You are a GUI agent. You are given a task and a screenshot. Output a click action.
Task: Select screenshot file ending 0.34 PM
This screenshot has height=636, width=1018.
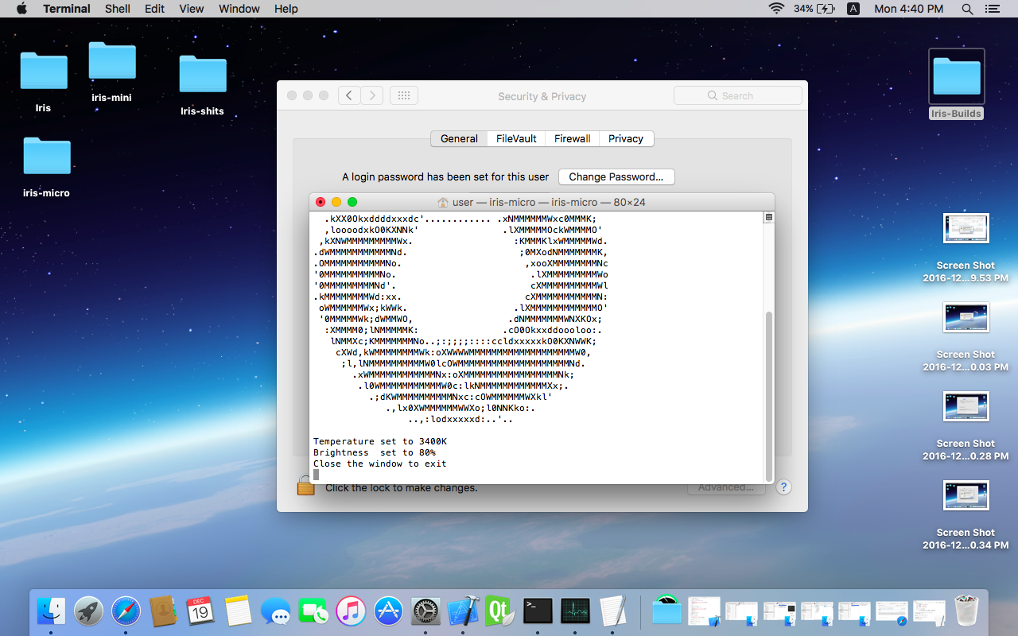[966, 515]
